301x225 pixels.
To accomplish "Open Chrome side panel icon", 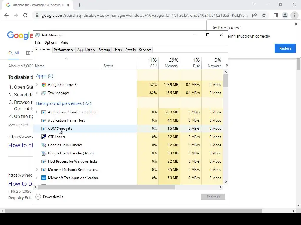I will 276,15.
